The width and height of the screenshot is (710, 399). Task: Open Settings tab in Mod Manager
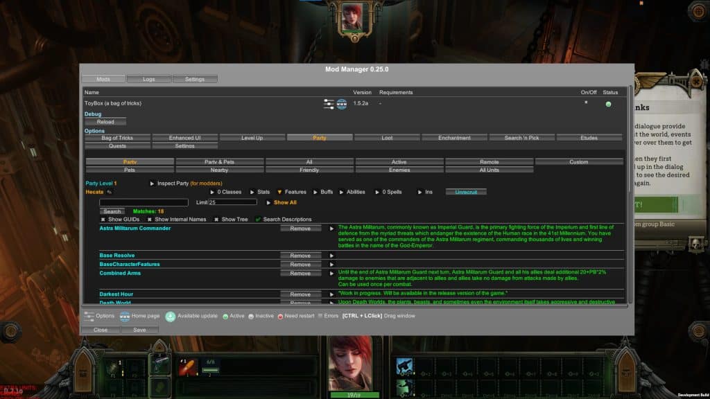[x=195, y=79]
